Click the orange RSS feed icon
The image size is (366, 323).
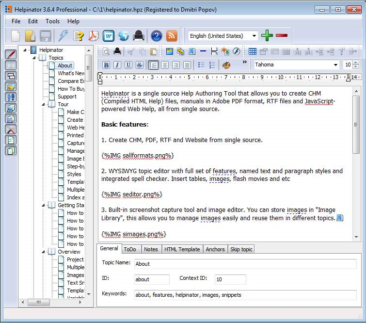pyautogui.click(x=172, y=36)
